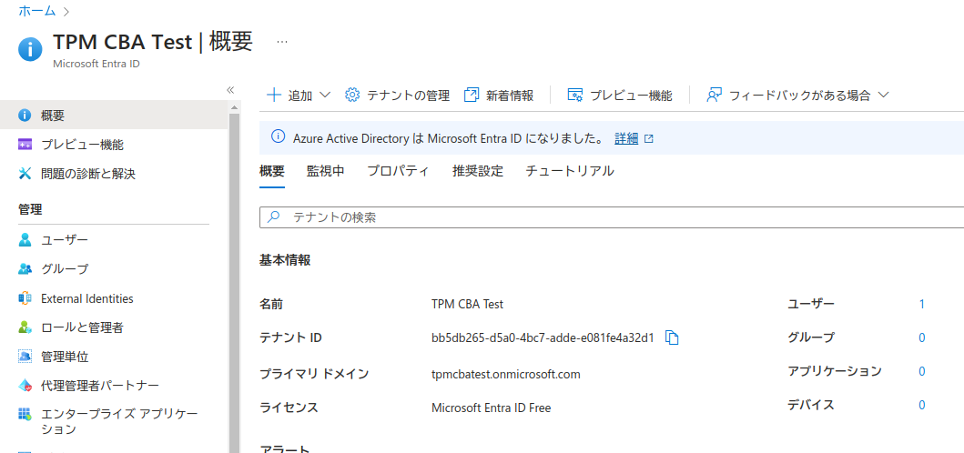964x453 pixels.
Task: Click the Manage tenants gear icon
Action: (x=352, y=96)
